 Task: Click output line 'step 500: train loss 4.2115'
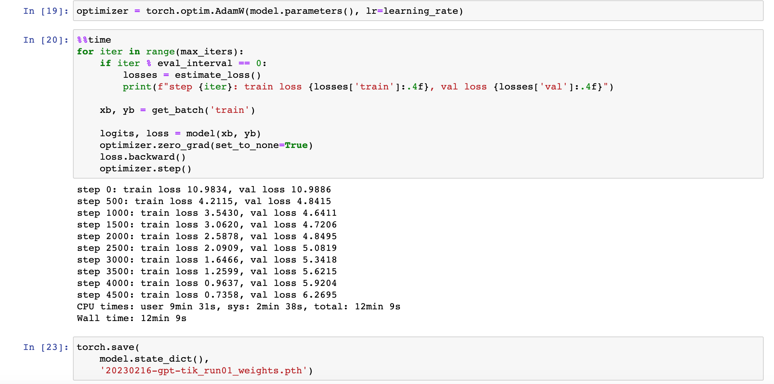click(x=204, y=201)
